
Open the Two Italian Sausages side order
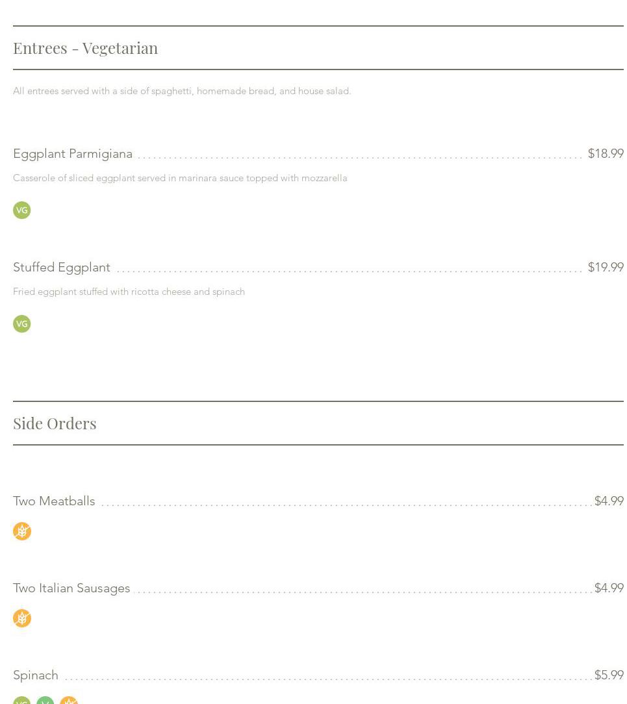tap(71, 588)
